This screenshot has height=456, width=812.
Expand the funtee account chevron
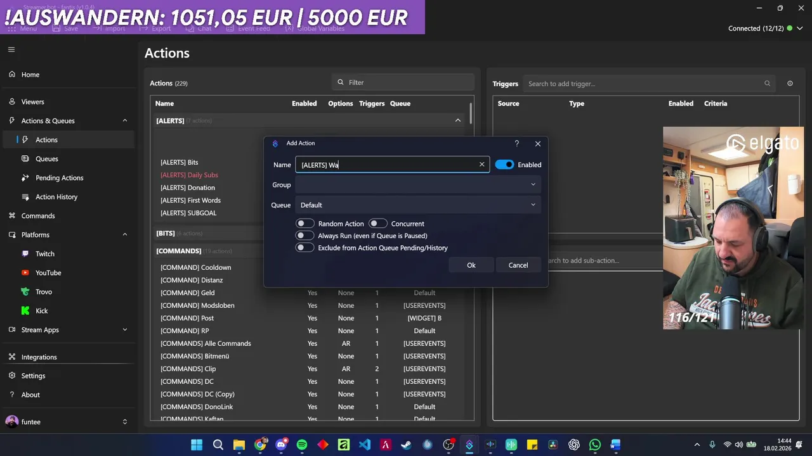(124, 422)
